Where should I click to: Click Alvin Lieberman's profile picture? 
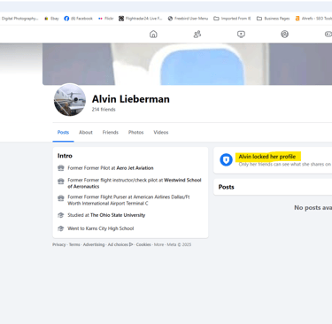coord(70,100)
